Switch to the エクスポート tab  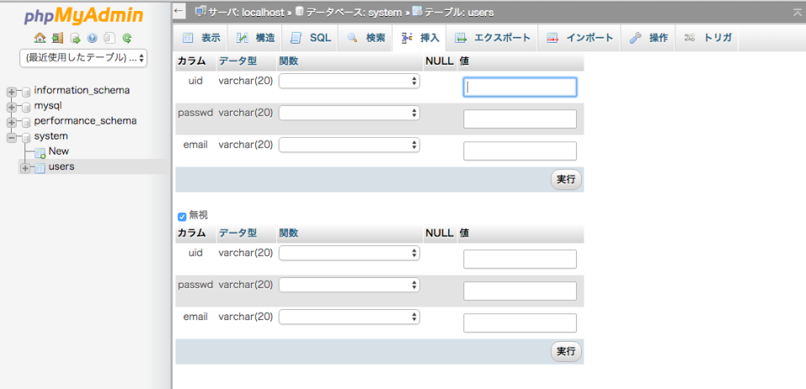493,39
